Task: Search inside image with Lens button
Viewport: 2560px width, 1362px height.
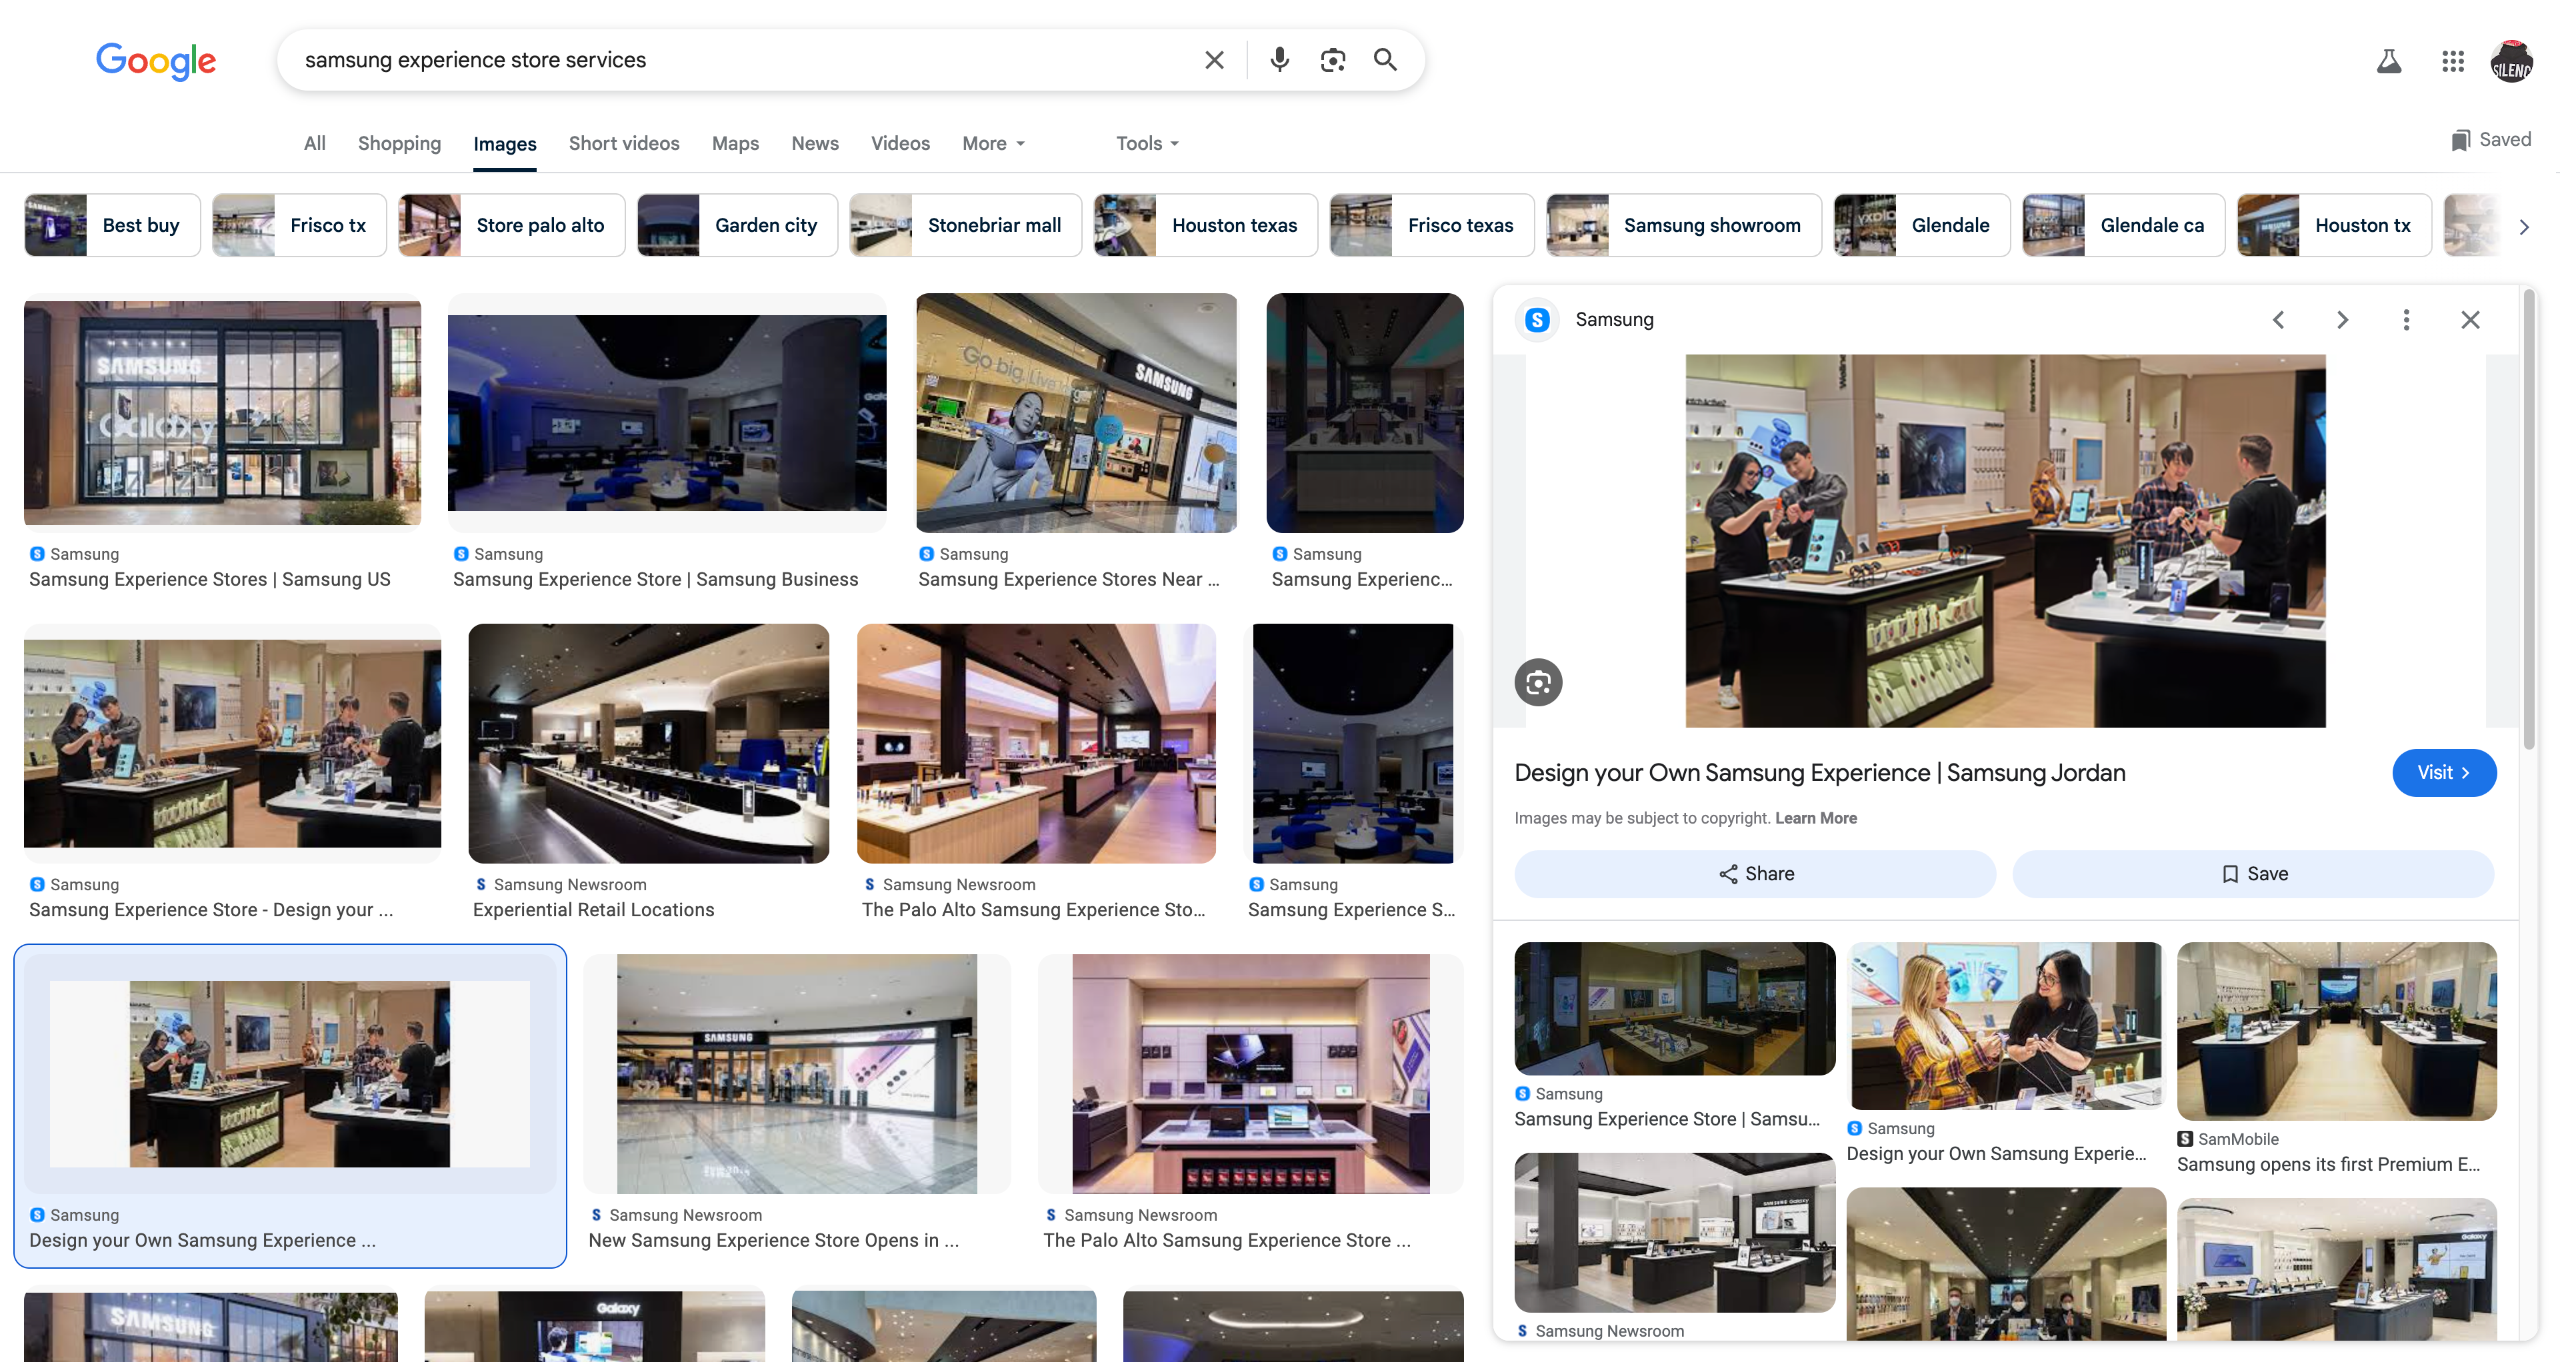Action: click(1539, 682)
